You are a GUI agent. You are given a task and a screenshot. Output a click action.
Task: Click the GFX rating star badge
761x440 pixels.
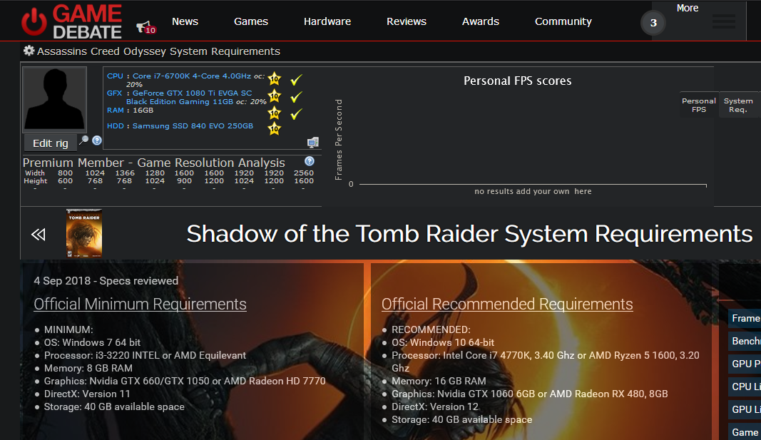[274, 96]
